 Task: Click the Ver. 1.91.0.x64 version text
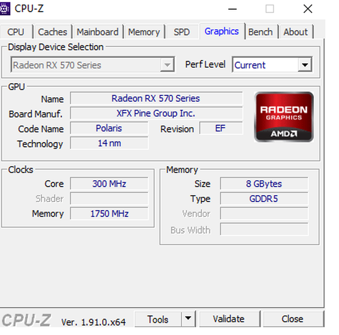(93, 322)
